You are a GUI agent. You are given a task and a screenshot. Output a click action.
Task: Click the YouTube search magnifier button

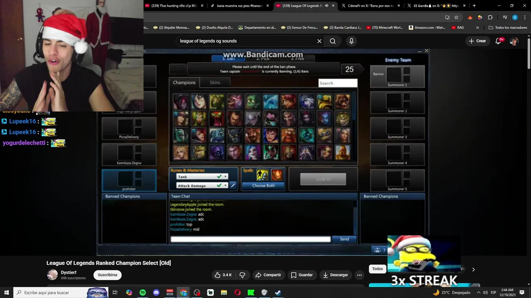click(x=333, y=41)
